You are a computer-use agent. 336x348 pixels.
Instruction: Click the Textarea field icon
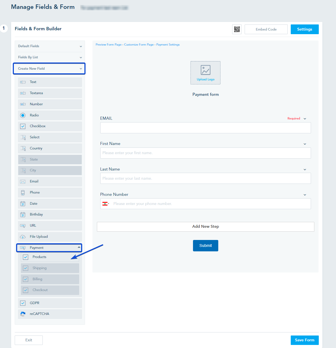click(x=23, y=93)
